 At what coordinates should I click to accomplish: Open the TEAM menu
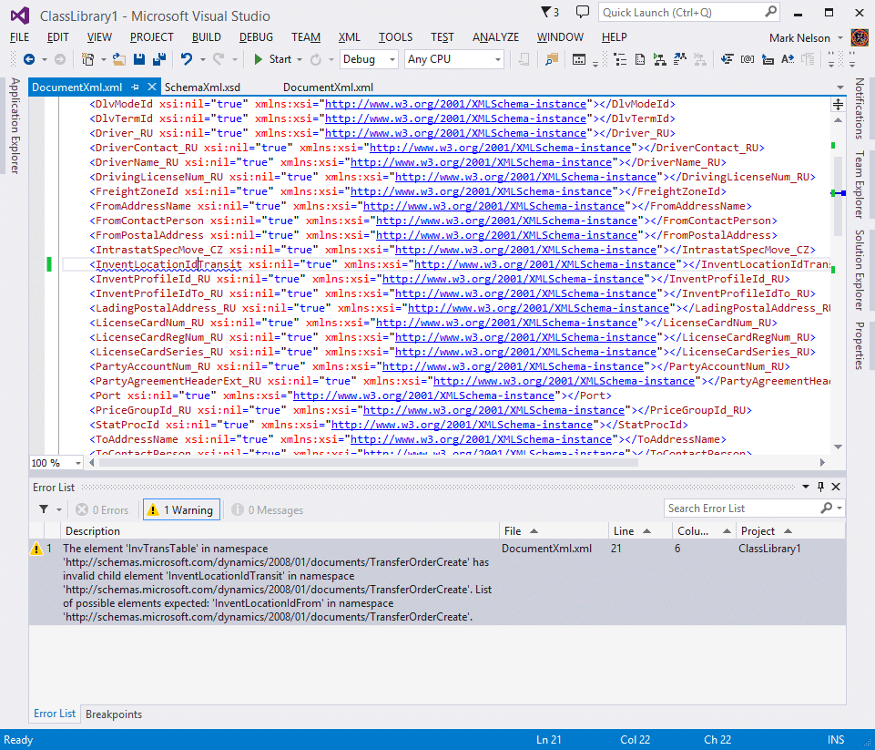click(x=305, y=36)
